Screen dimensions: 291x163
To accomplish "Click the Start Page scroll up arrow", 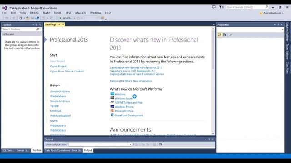I will (x=213, y=29).
